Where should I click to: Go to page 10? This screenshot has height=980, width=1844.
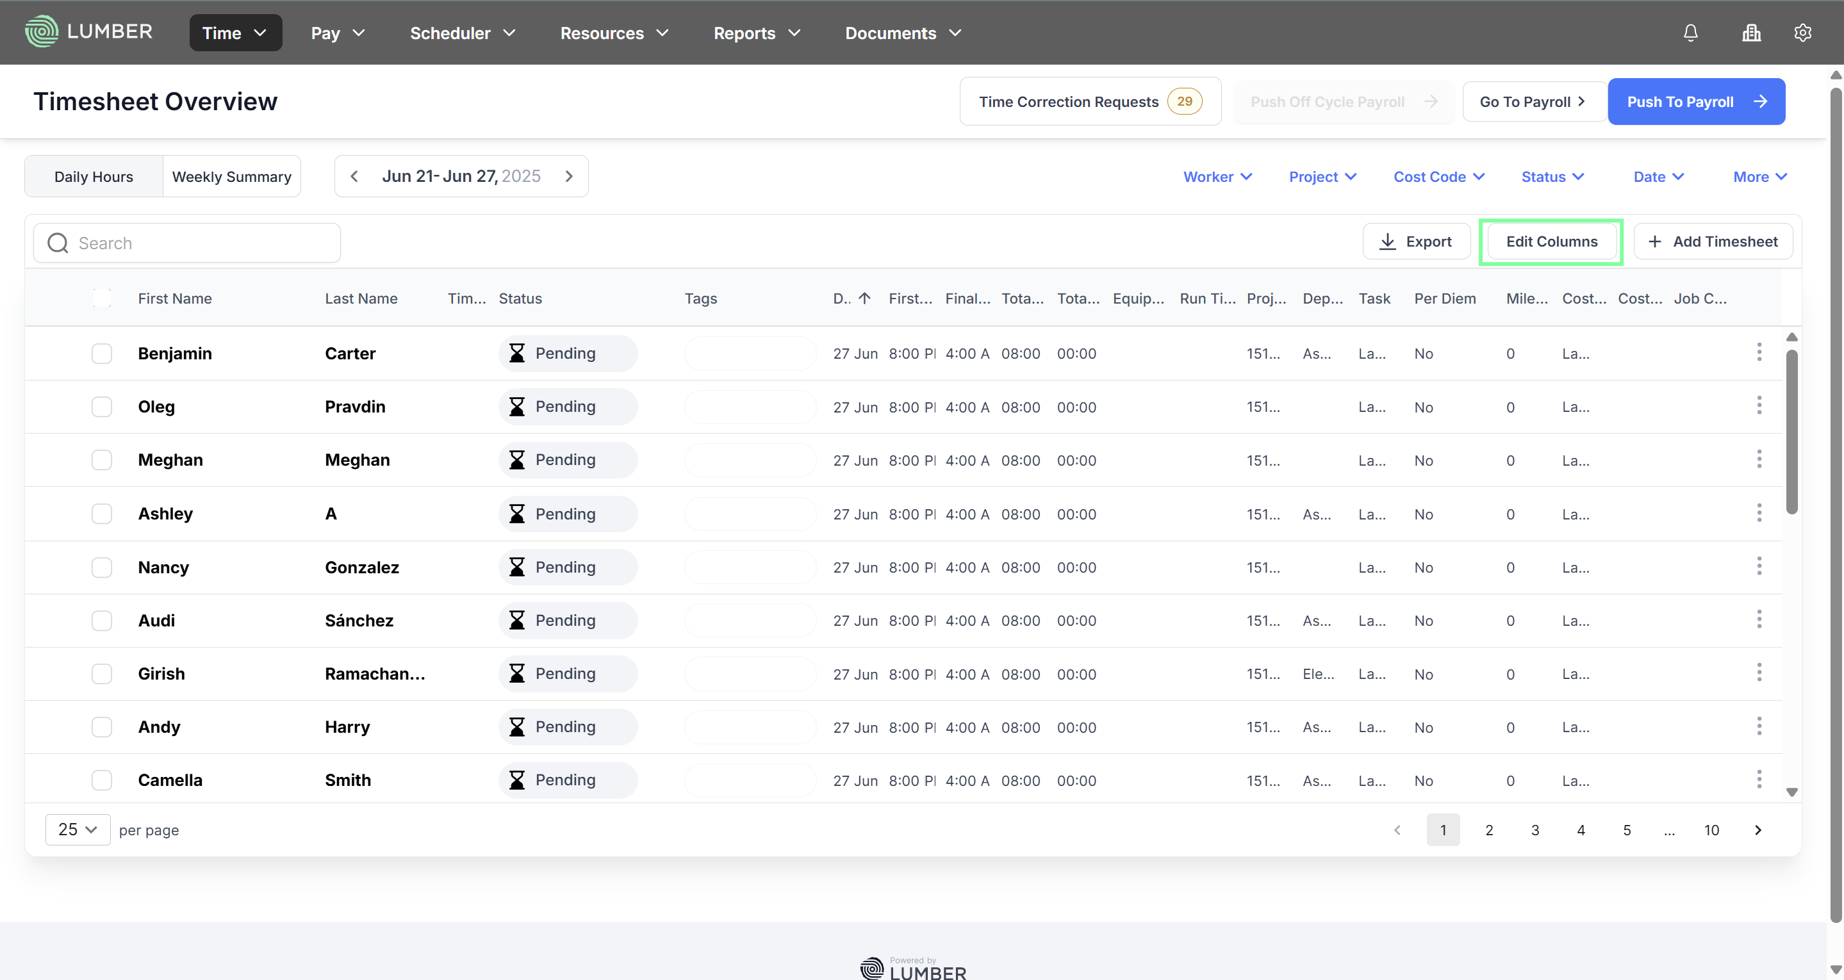coord(1711,829)
